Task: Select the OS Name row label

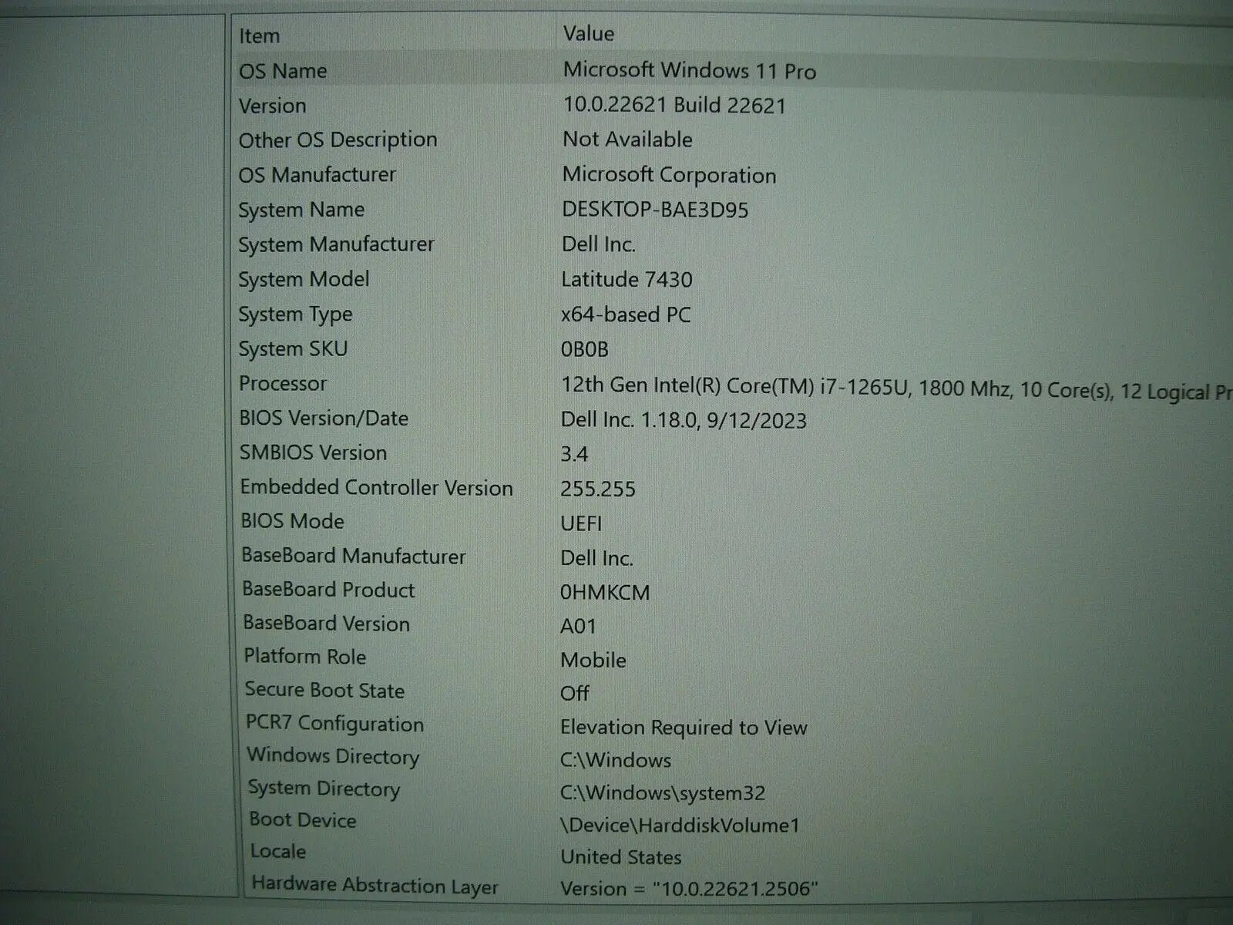Action: [x=283, y=71]
